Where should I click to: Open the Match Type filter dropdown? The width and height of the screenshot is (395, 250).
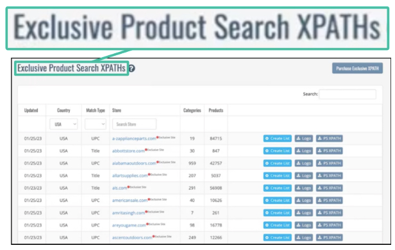coord(96,124)
